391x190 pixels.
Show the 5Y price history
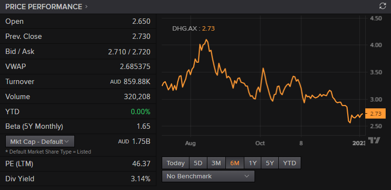point(270,163)
